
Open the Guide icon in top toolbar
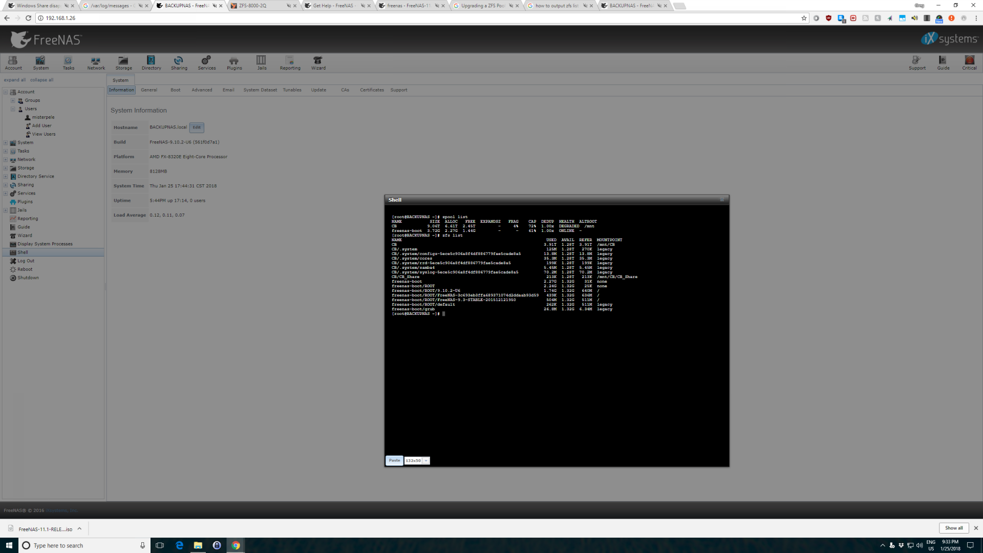[943, 63]
